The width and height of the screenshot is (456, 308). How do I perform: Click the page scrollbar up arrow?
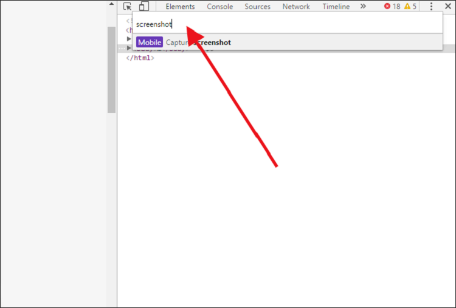coord(111,5)
